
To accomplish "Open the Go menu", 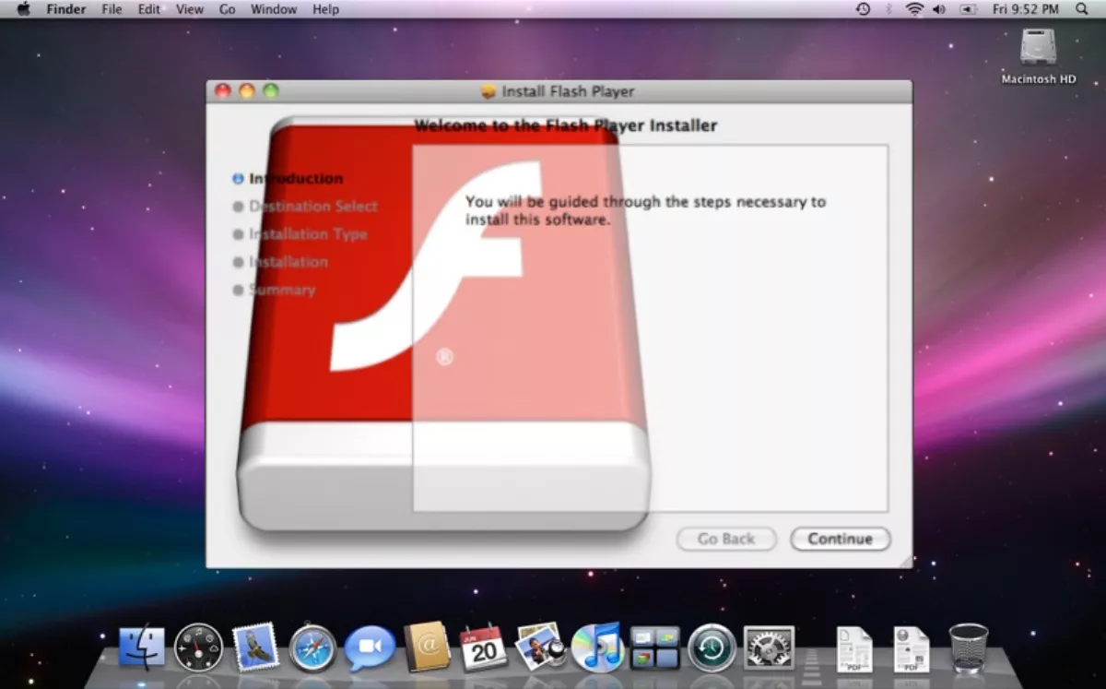I will point(228,9).
